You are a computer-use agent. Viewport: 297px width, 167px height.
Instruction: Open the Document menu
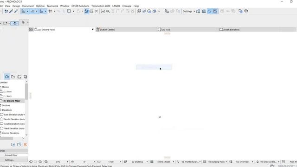(28, 6)
